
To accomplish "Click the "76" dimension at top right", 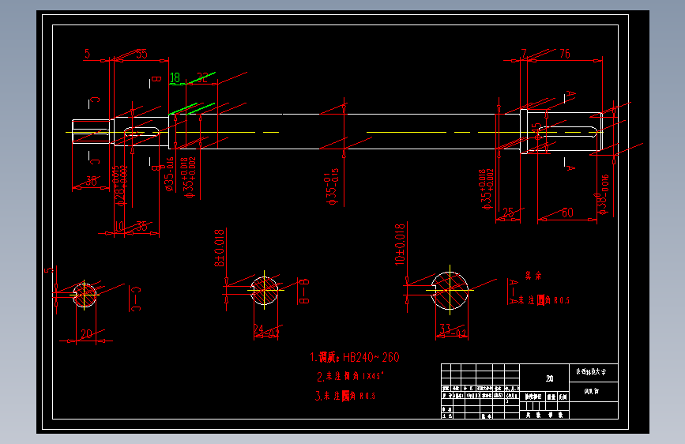I will [565, 54].
